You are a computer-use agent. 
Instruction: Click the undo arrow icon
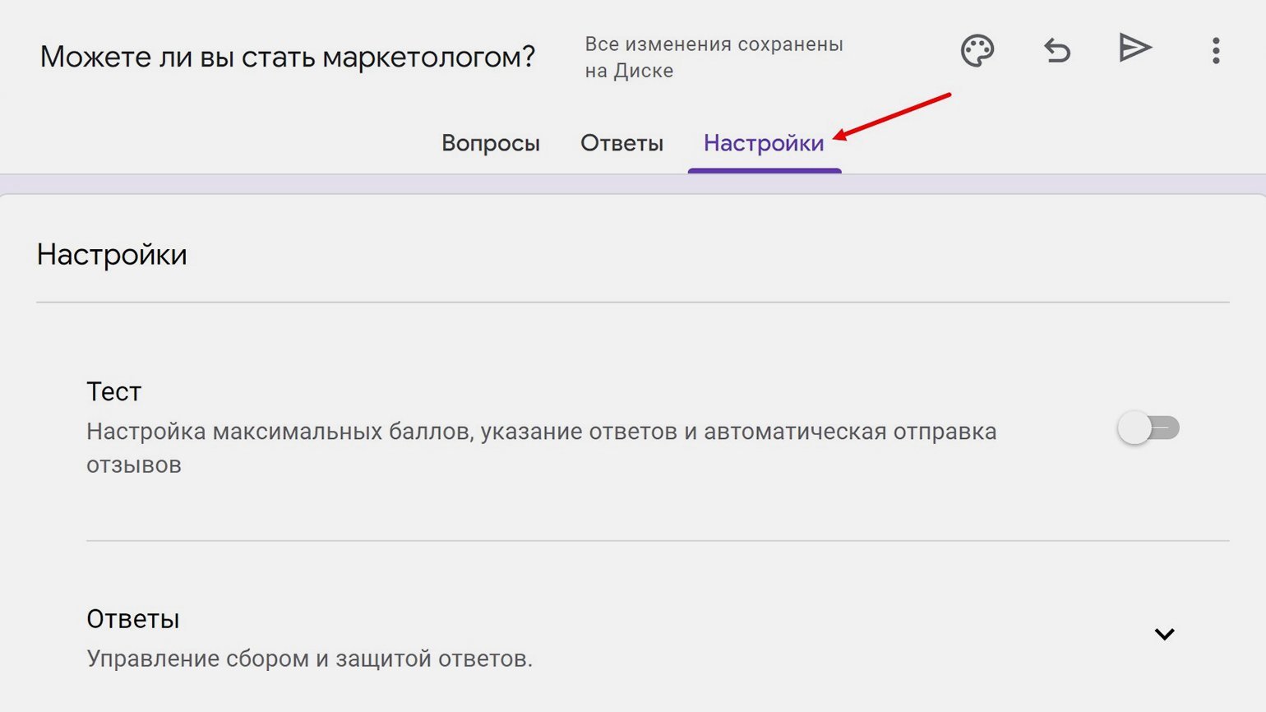(1057, 51)
